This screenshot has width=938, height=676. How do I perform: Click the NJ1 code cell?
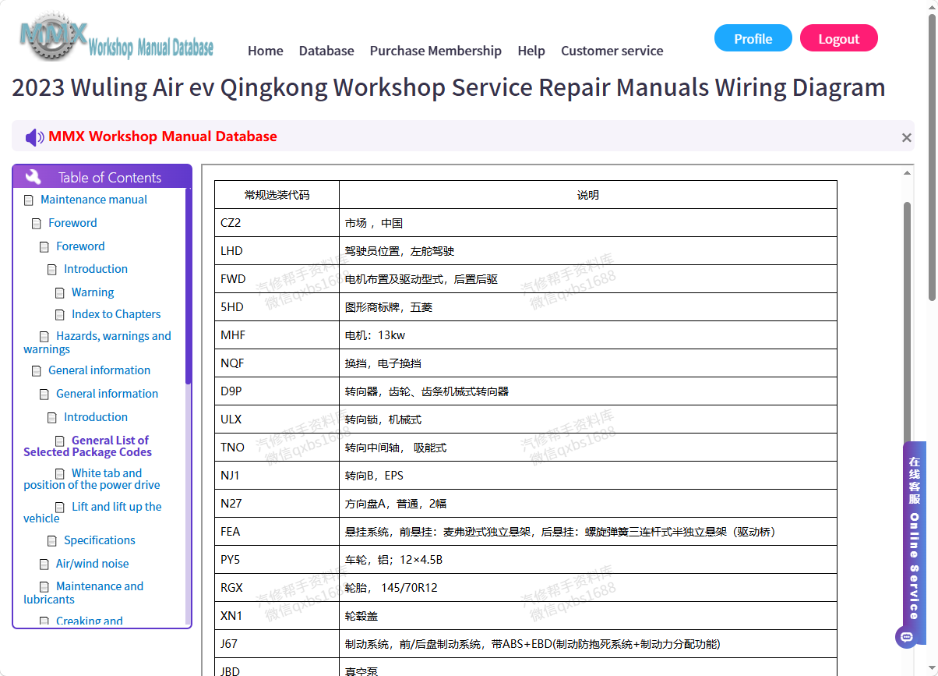click(277, 476)
